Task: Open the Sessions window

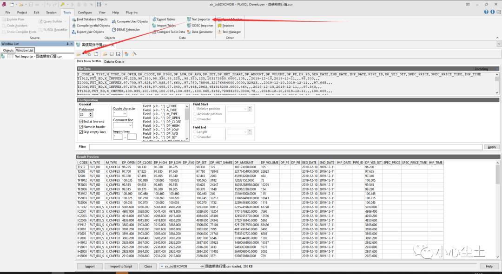Action: [x=226, y=26]
